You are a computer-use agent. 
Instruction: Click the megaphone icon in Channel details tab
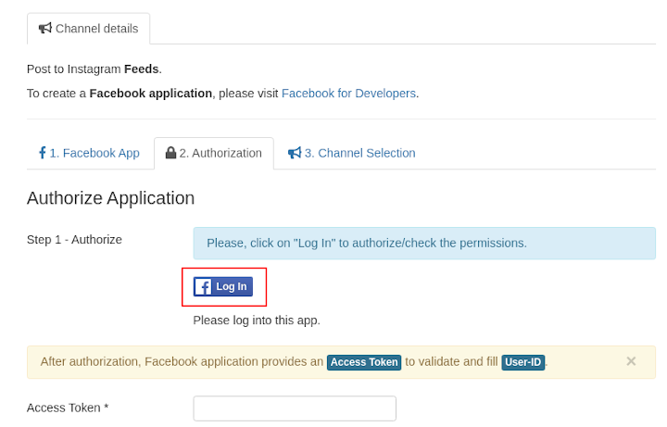point(45,28)
